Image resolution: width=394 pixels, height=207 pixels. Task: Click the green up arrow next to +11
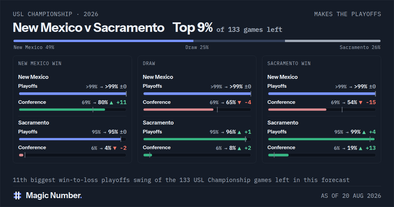coord(111,103)
